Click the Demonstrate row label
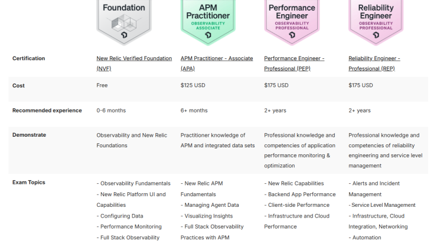The image size is (437, 244). (x=30, y=135)
